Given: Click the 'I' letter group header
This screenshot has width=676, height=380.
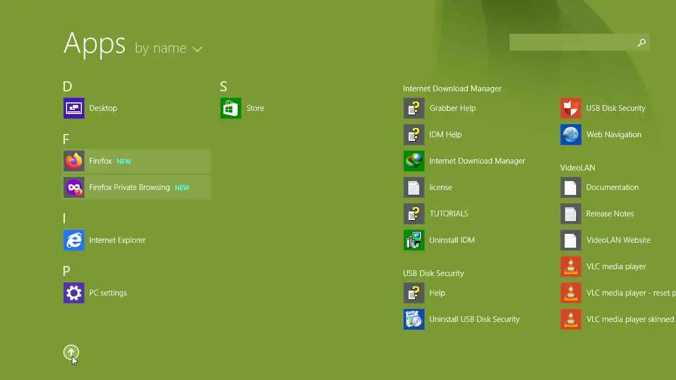Looking at the screenshot, I should click(64, 218).
